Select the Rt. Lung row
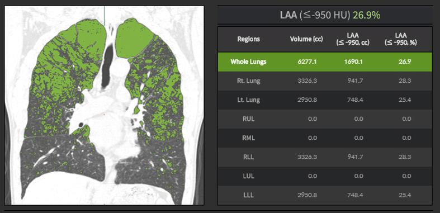This screenshot has height=213, width=440. tap(325, 81)
